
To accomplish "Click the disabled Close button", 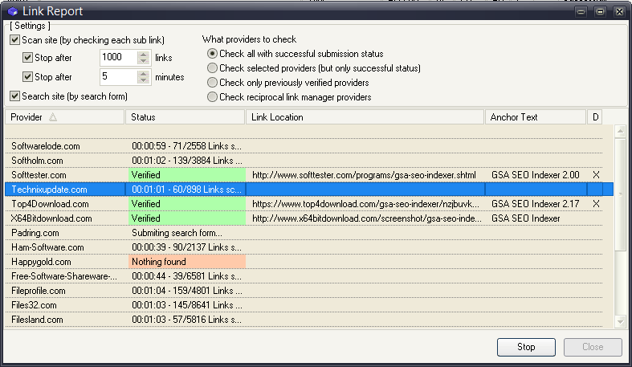I will tap(593, 347).
